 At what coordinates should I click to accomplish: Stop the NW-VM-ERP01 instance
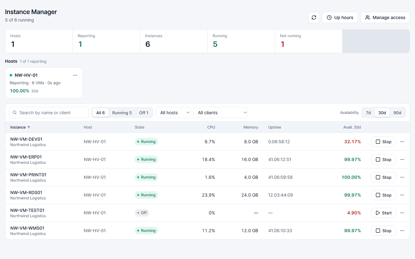point(383,159)
